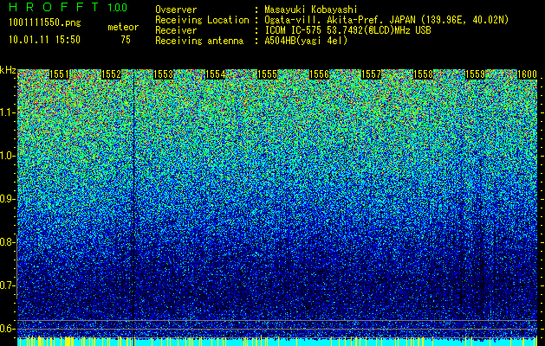
Task: Click the 1552 time marker
Action: point(111,74)
